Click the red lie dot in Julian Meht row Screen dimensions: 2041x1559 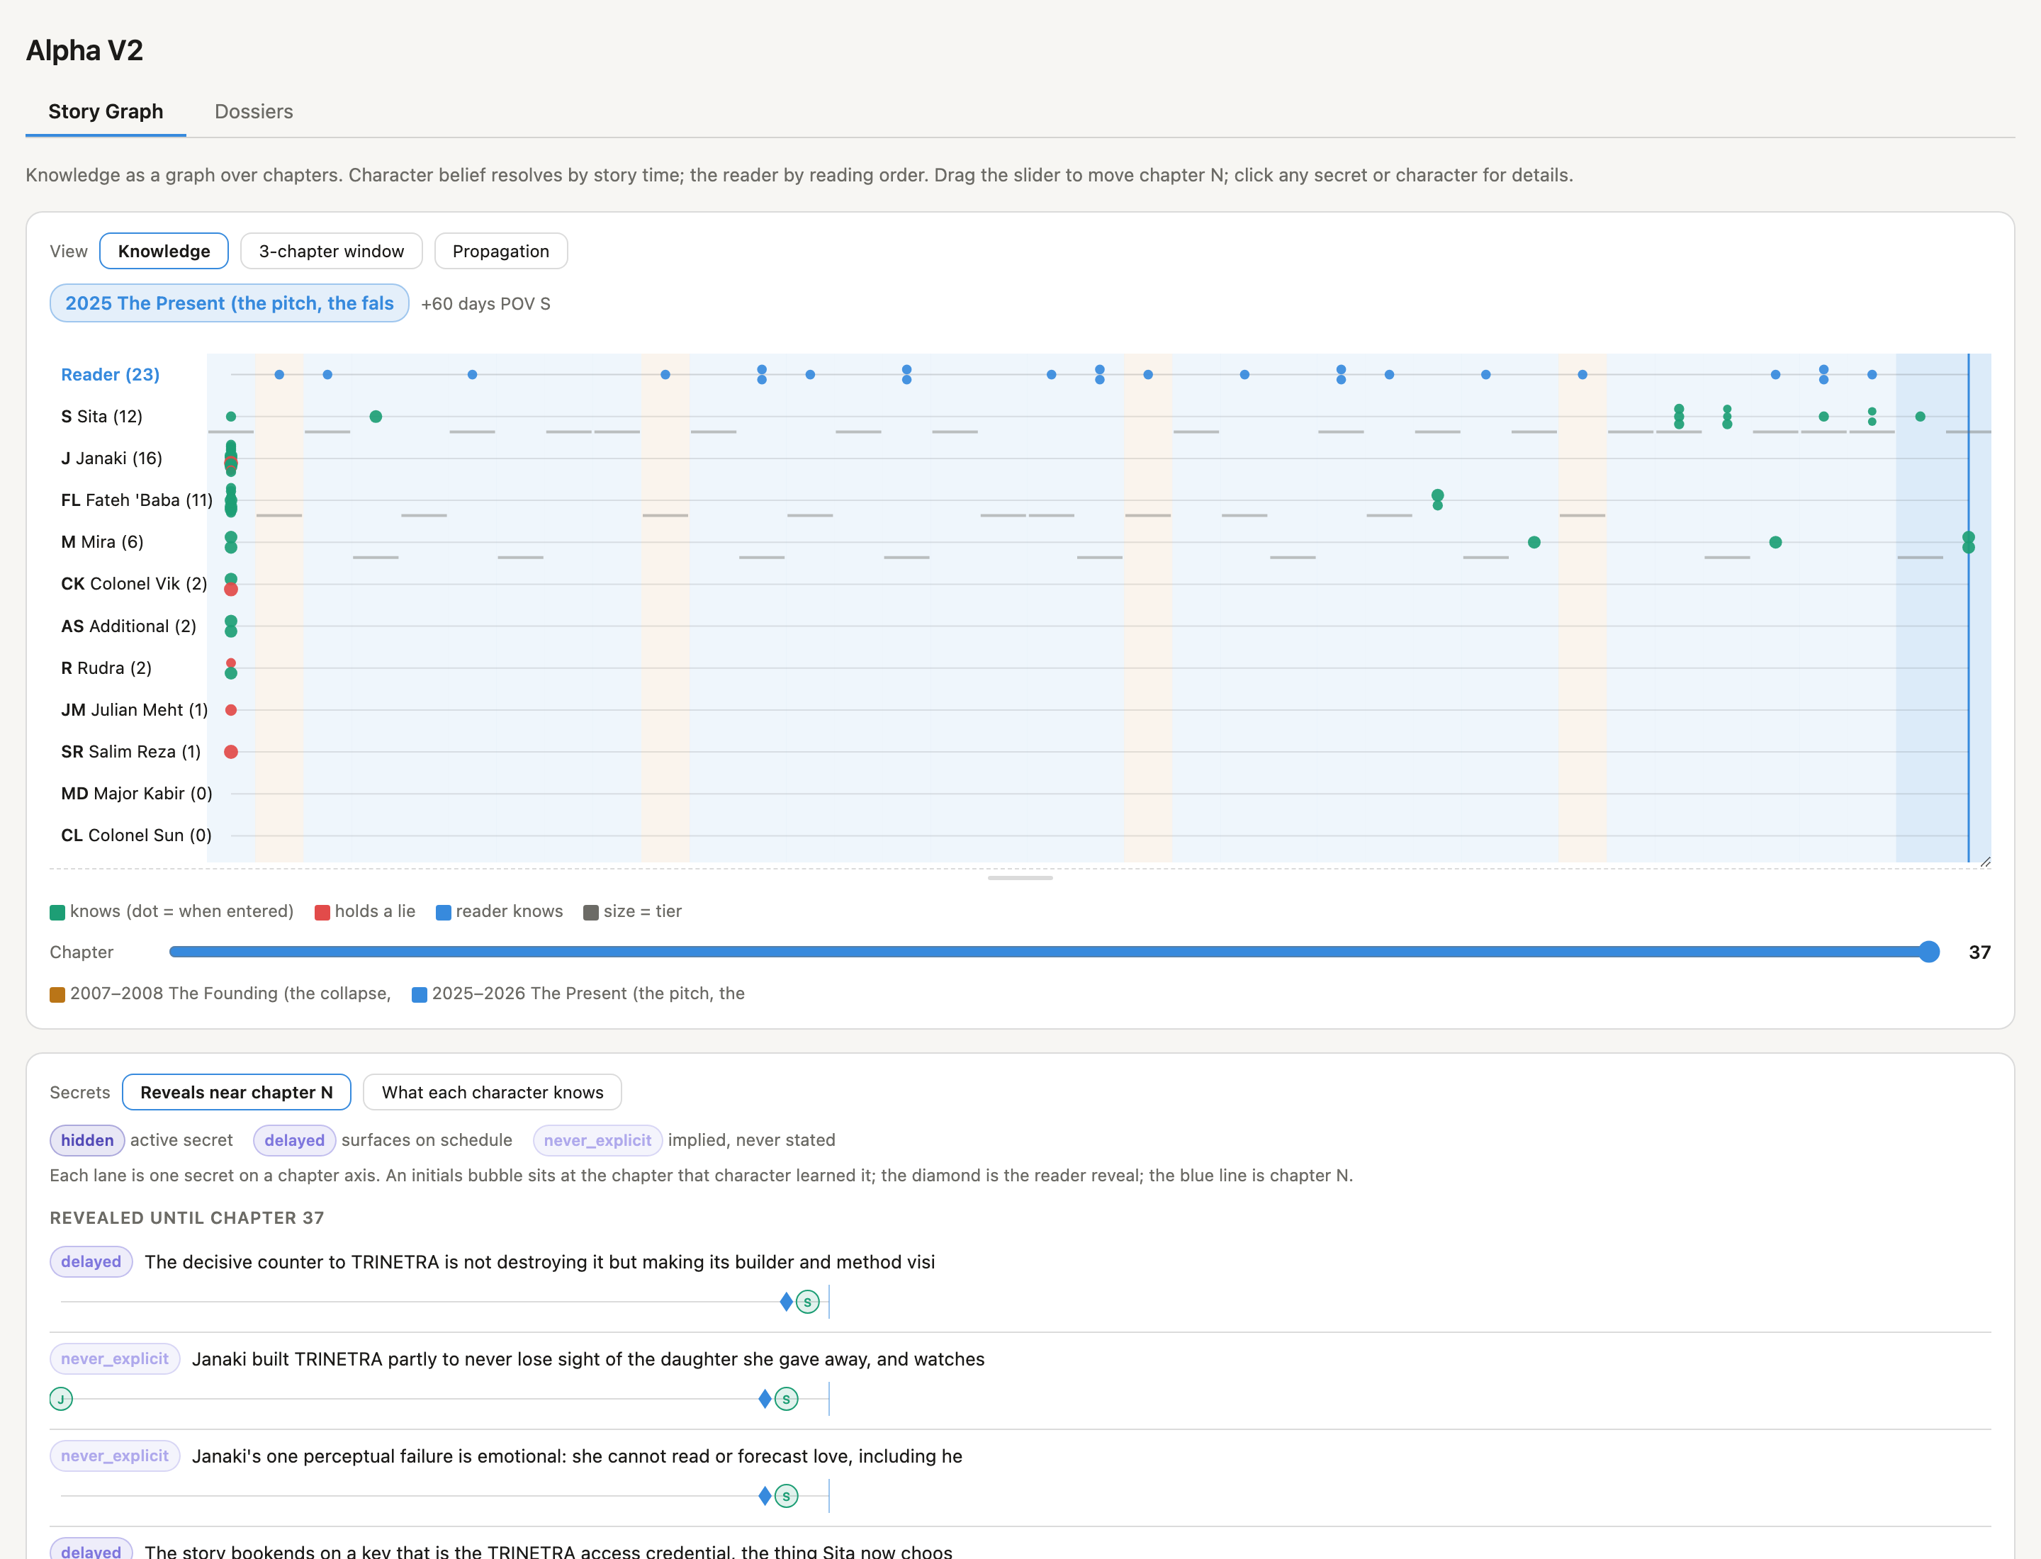[x=231, y=710]
